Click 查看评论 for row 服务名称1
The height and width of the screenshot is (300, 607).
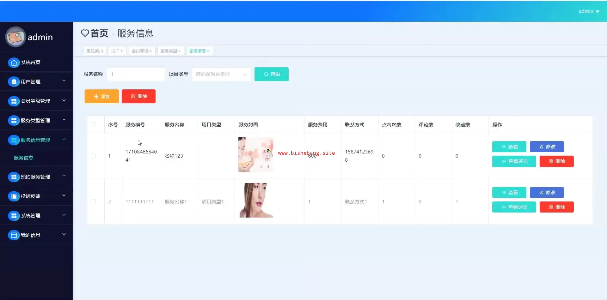coord(514,207)
